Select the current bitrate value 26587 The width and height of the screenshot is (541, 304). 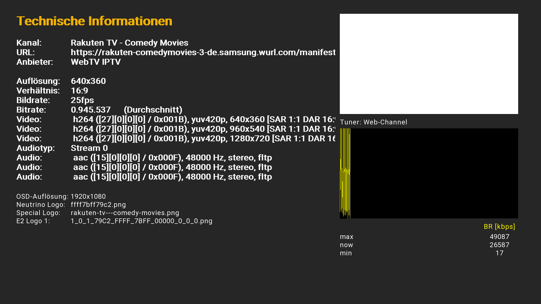tap(499, 245)
